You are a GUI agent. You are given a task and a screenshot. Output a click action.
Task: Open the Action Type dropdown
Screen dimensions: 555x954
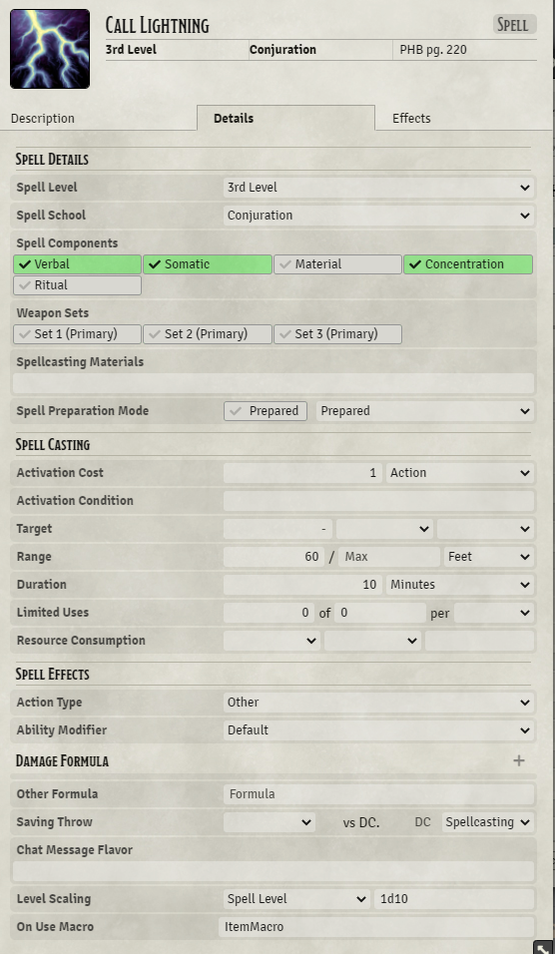tap(378, 703)
